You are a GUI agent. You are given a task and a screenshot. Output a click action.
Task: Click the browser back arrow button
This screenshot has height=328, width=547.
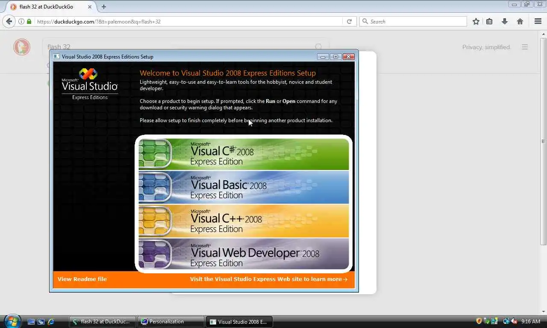(x=9, y=21)
